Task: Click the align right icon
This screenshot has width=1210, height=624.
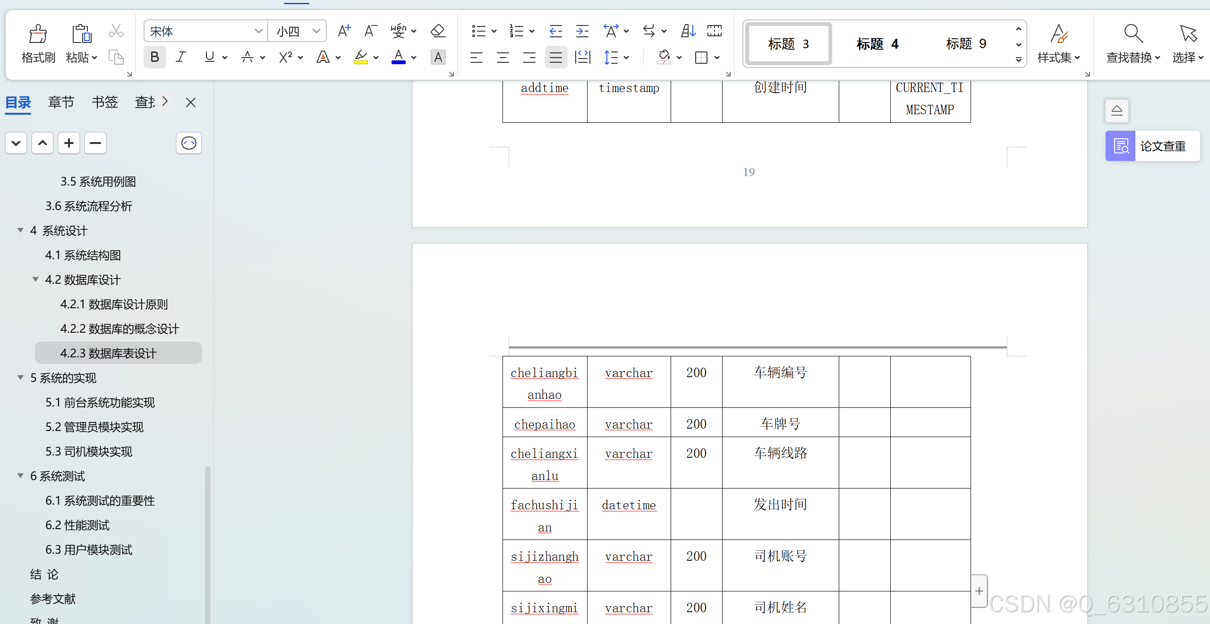Action: pyautogui.click(x=529, y=58)
